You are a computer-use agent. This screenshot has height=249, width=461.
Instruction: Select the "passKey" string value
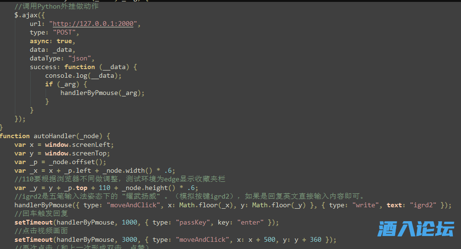(x=192, y=223)
